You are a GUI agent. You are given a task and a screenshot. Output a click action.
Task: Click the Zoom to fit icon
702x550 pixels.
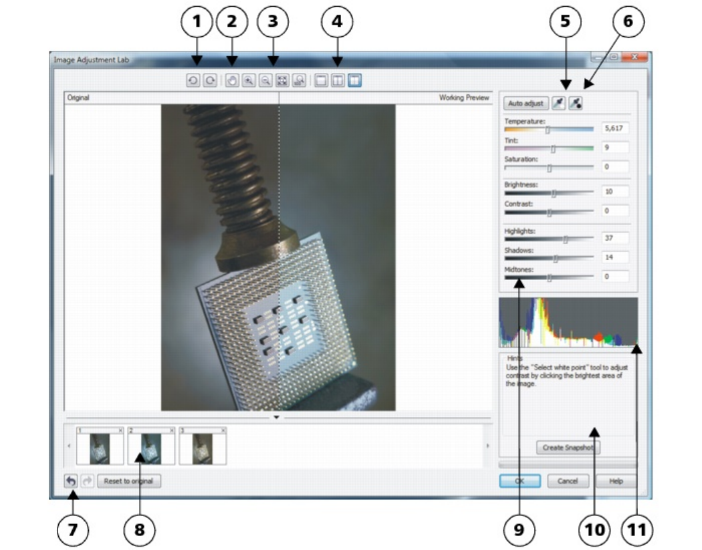282,81
